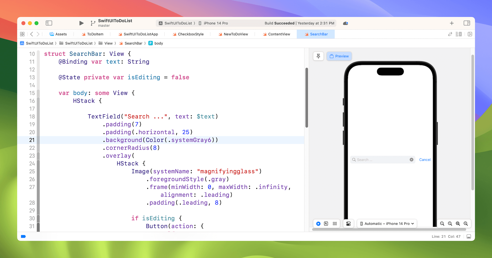Screen dimensions: 492x258
Task: Toggle the debug area panel
Action: (x=469, y=237)
